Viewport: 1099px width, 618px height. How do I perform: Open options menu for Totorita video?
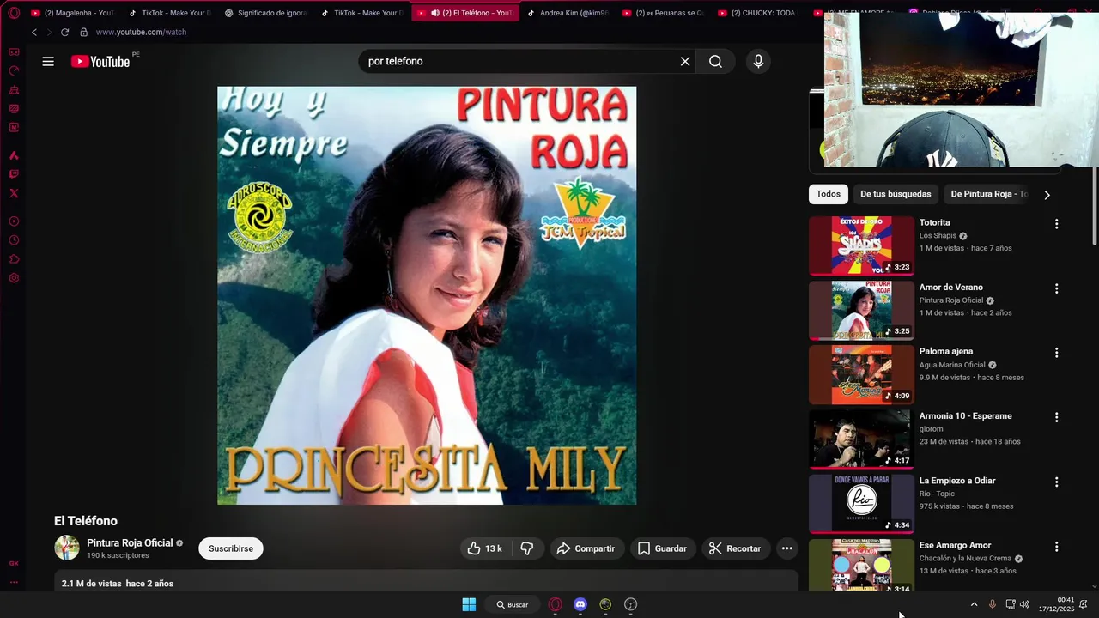coord(1056,224)
